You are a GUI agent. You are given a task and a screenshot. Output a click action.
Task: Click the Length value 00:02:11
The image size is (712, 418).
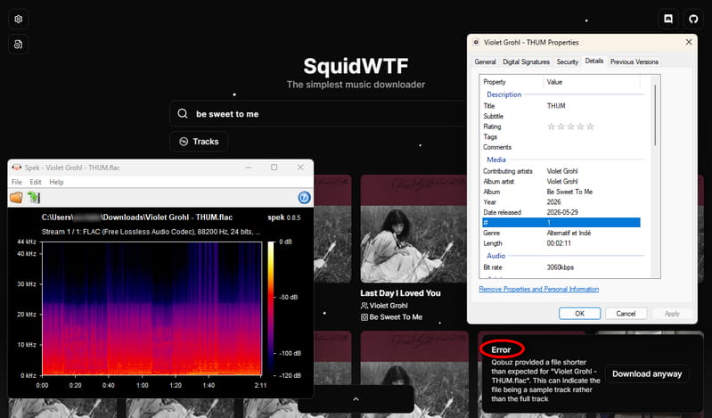(559, 243)
